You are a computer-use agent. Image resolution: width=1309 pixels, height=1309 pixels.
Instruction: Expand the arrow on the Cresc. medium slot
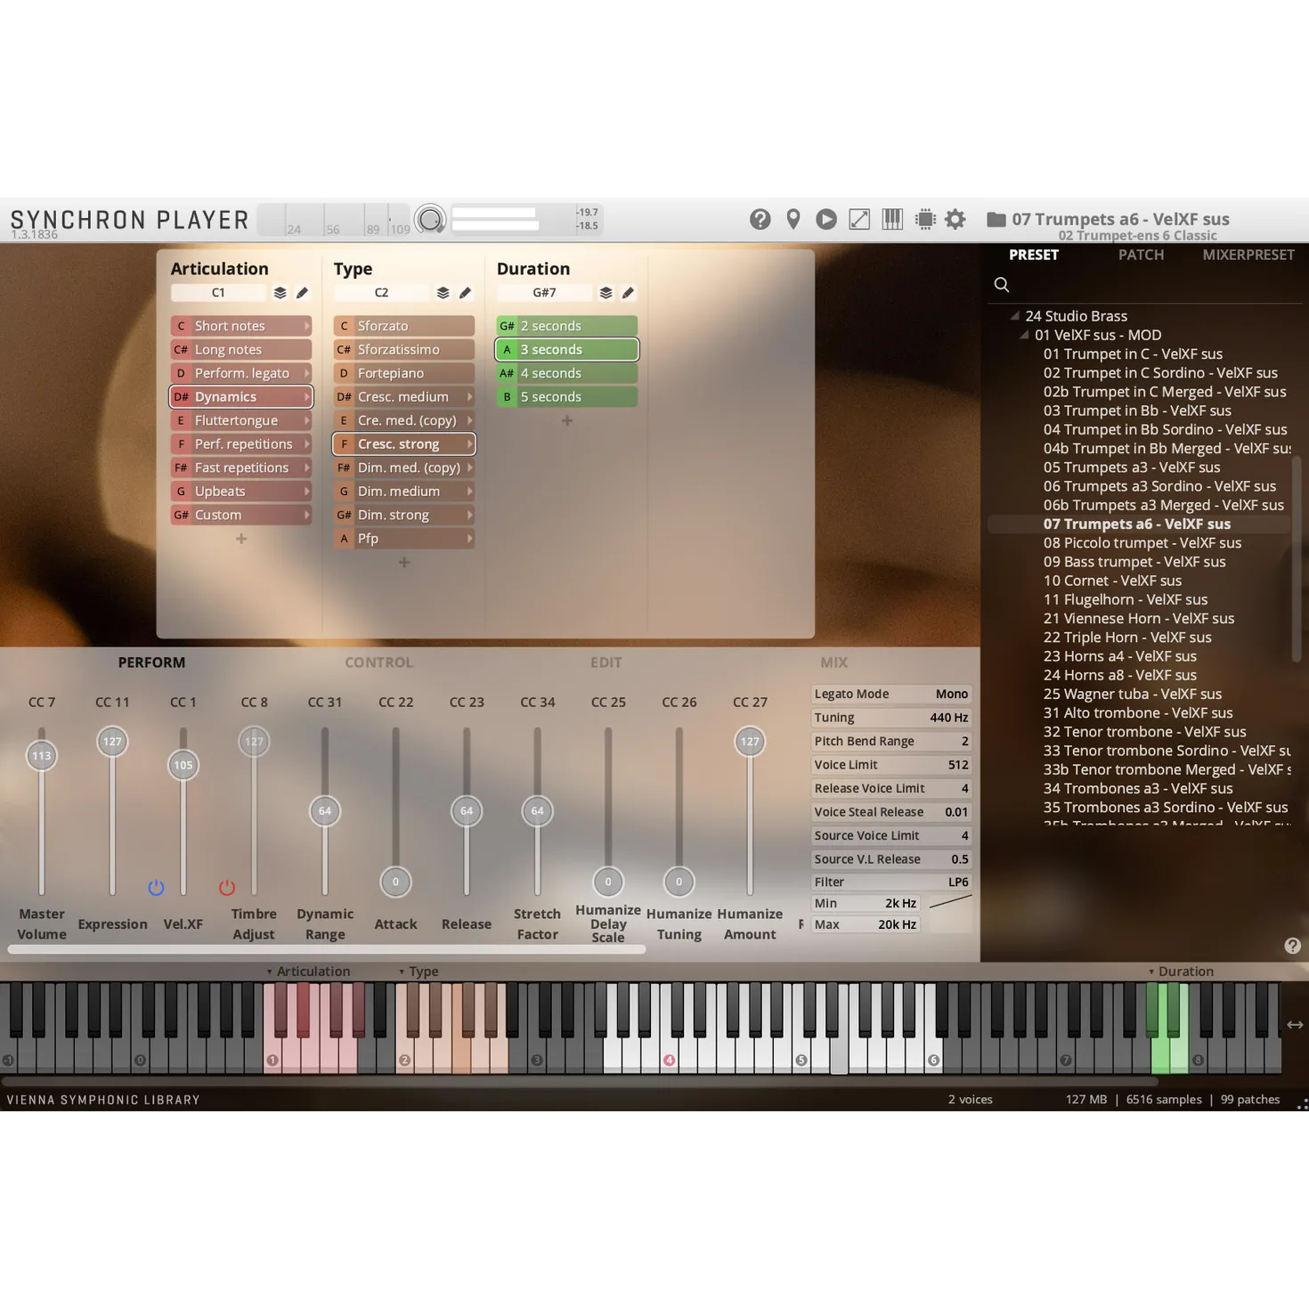click(469, 397)
